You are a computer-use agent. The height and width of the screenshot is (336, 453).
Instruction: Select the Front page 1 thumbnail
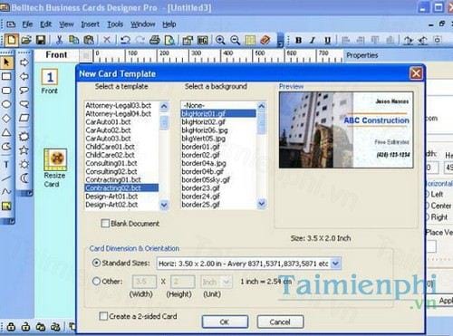pyautogui.click(x=50, y=78)
